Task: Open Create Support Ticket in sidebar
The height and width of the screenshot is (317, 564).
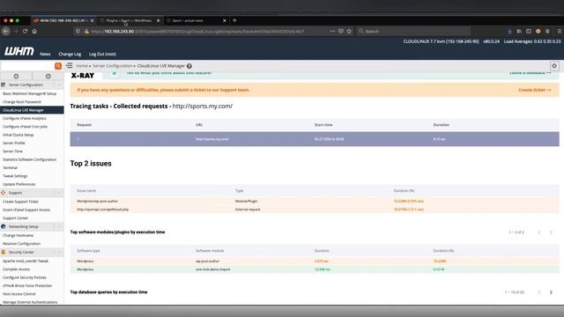Action: (20, 202)
